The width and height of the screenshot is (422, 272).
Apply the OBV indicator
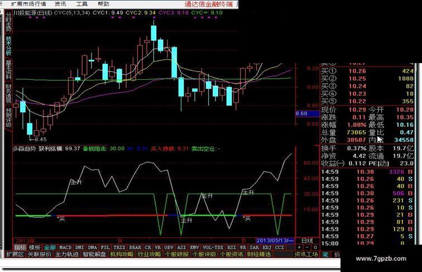pyautogui.click(x=169, y=247)
